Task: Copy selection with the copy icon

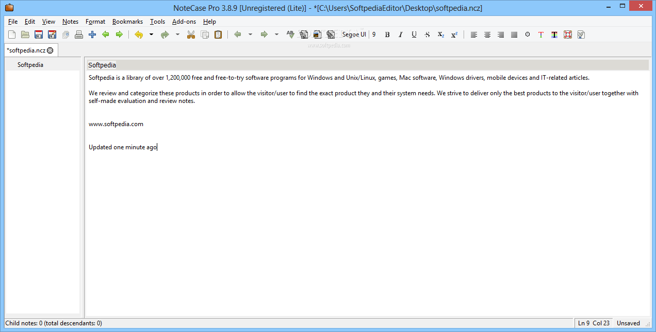Action: coord(205,34)
